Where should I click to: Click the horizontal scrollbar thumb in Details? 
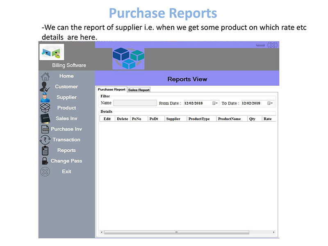click(177, 232)
